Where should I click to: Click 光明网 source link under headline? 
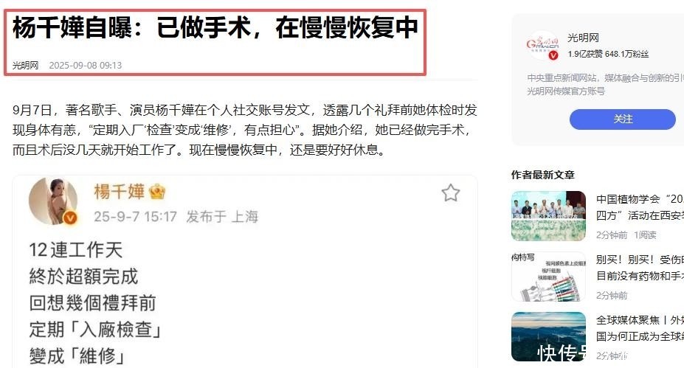[25, 66]
